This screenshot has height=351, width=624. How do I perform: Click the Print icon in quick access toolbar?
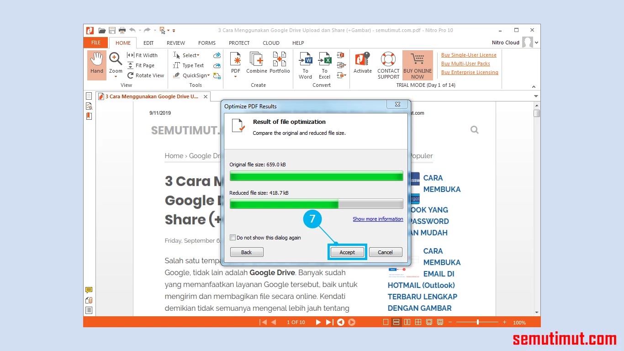tap(122, 31)
